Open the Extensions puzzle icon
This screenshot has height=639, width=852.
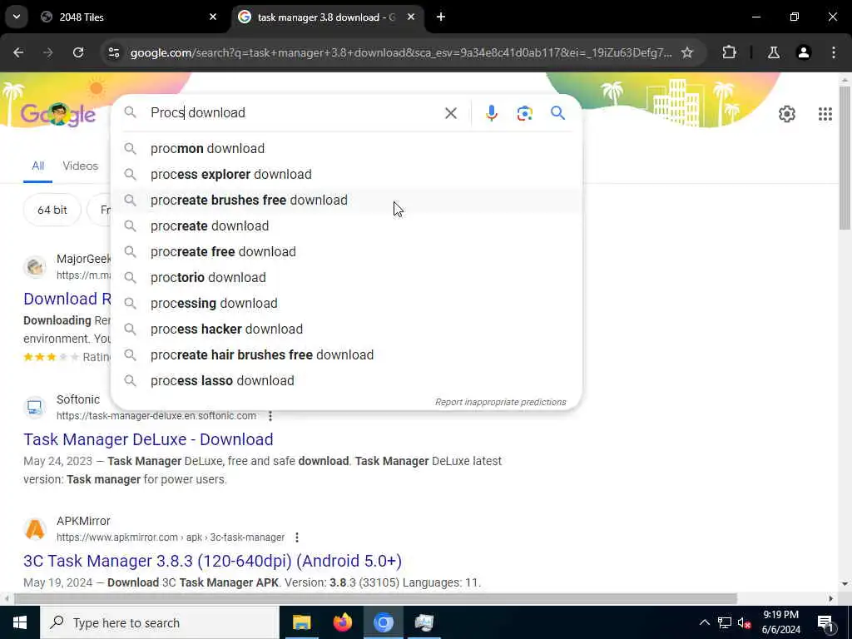click(x=729, y=52)
